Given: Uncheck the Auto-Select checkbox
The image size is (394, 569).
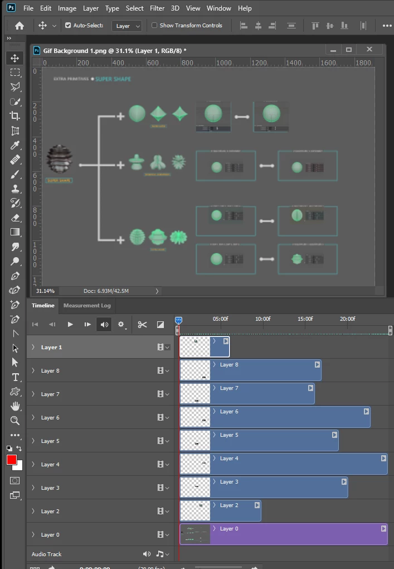Looking at the screenshot, I should (68, 26).
